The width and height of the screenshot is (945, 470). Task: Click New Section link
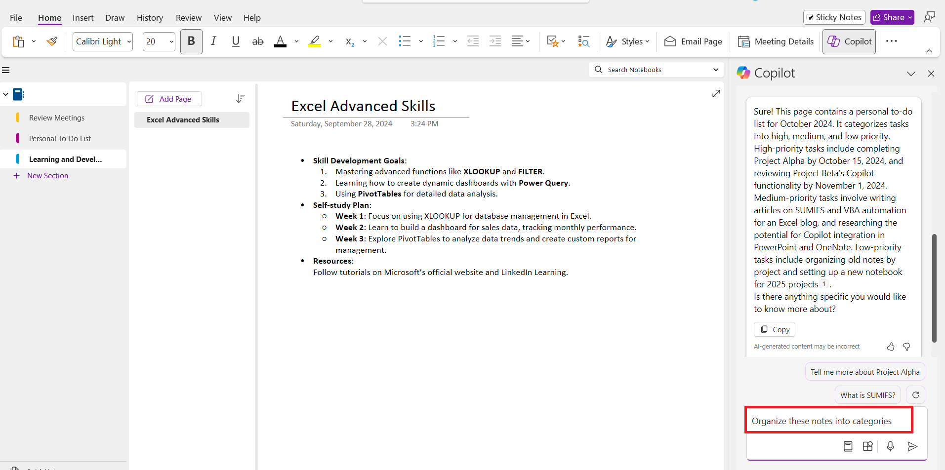(x=47, y=176)
